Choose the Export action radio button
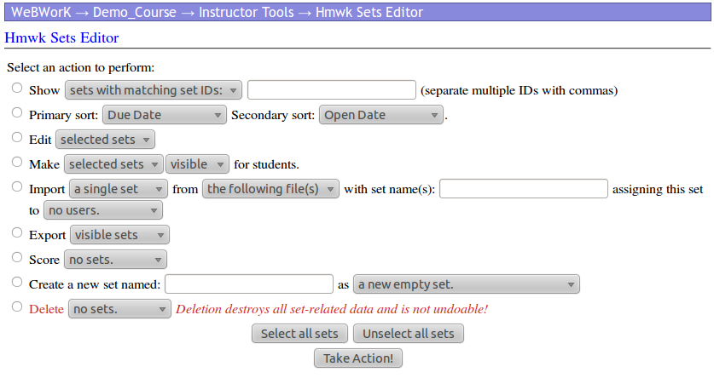The image size is (714, 378). pos(17,232)
